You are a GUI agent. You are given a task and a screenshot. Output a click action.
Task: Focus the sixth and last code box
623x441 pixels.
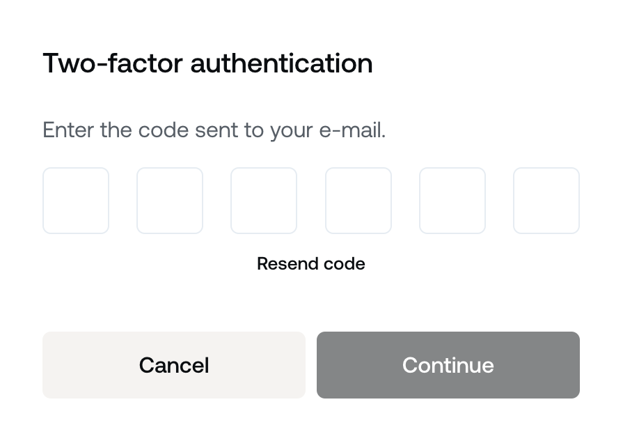546,201
